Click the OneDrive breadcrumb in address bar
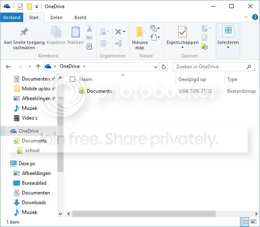This screenshot has width=260, height=227. (69, 66)
